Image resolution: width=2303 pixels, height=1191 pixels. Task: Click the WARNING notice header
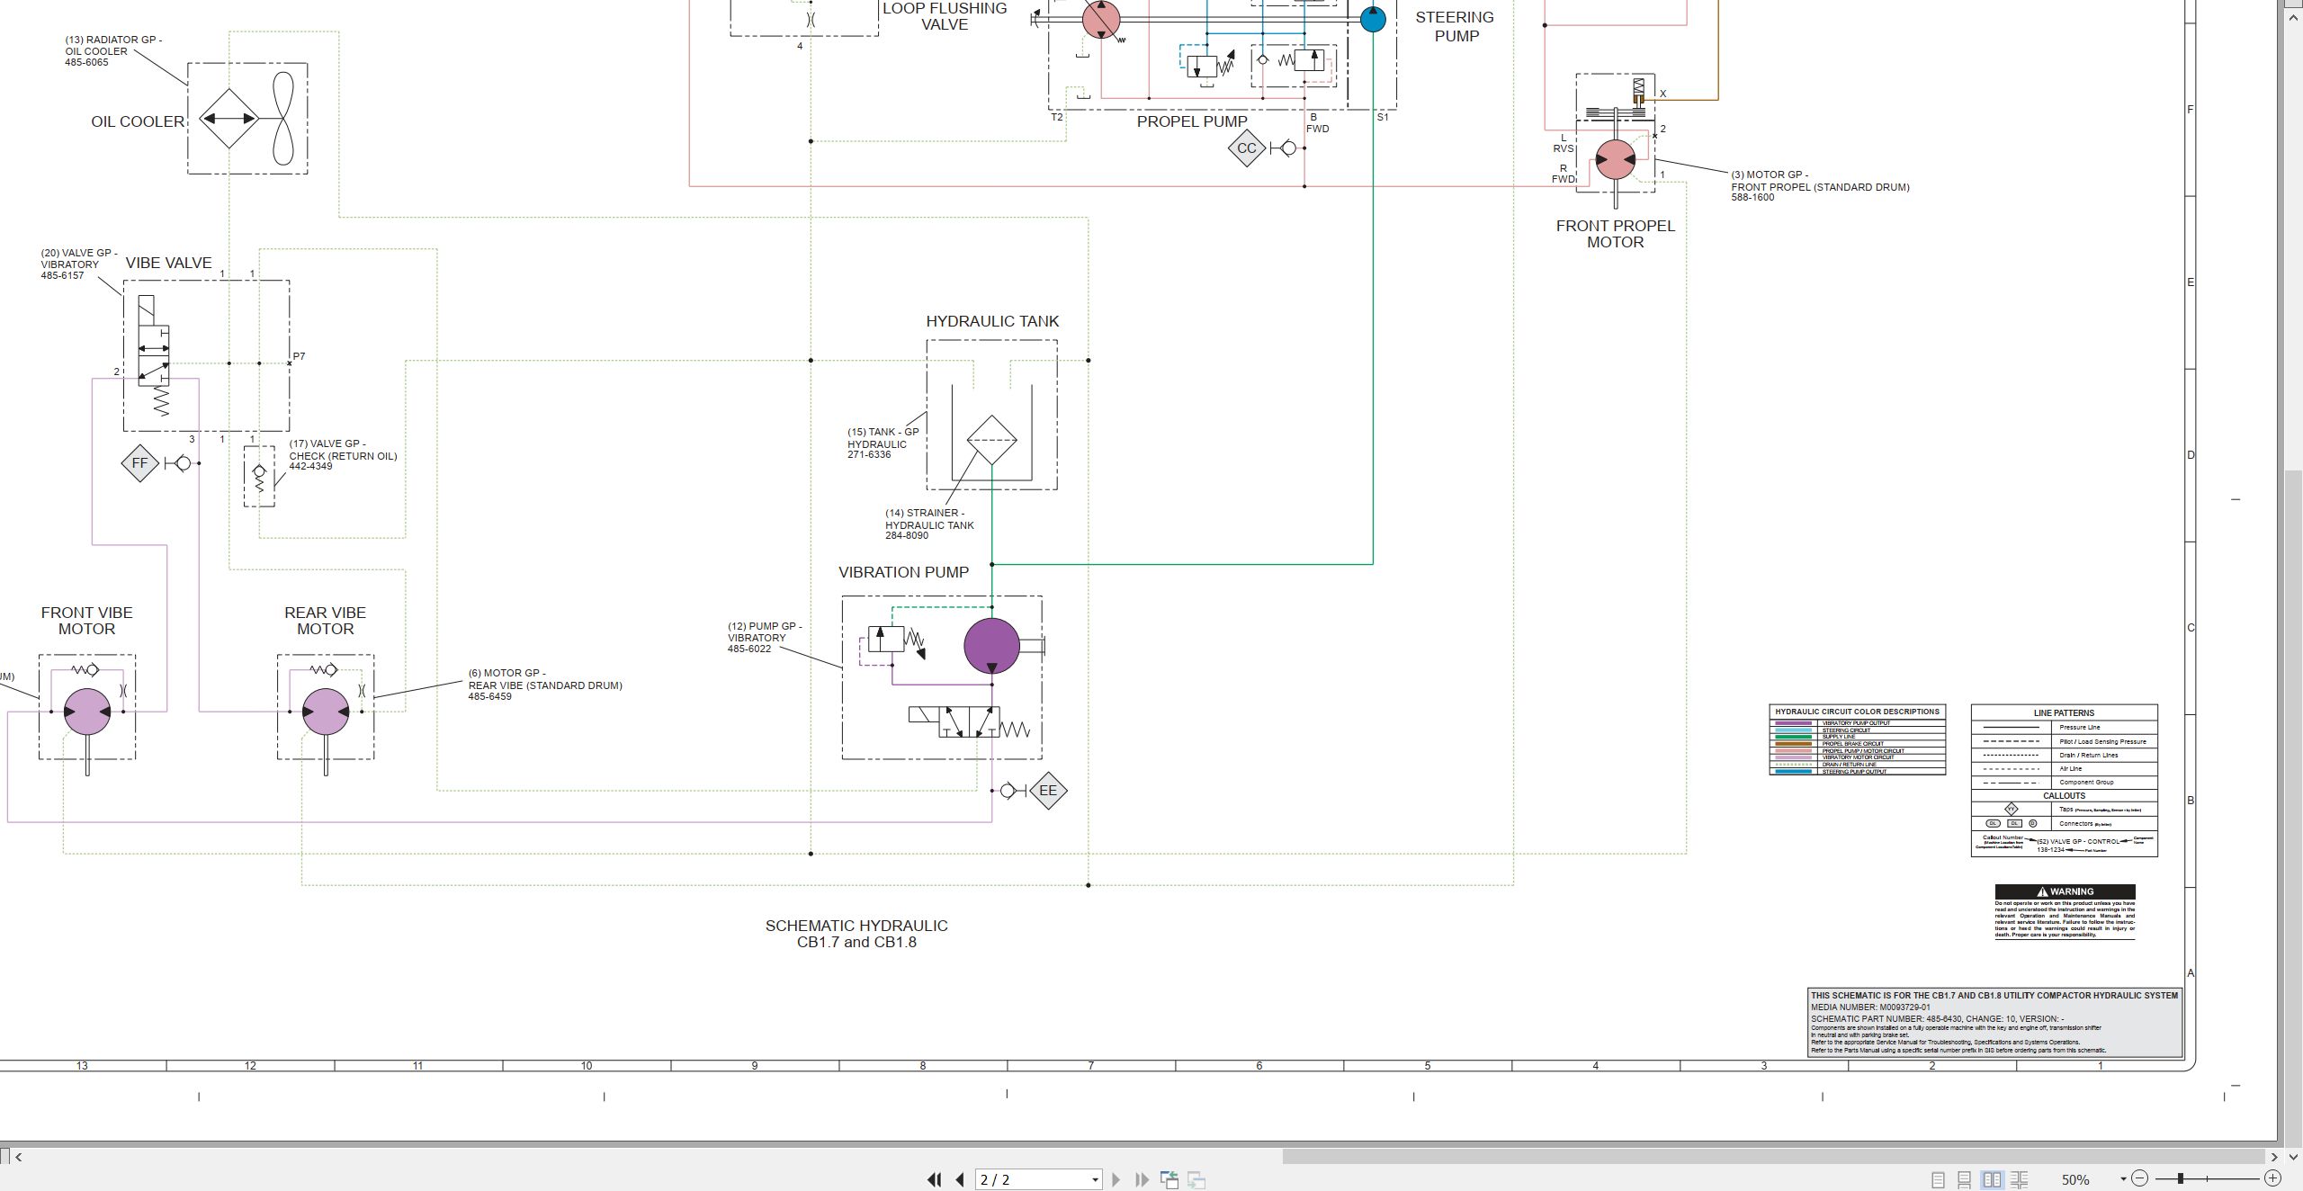(2065, 891)
